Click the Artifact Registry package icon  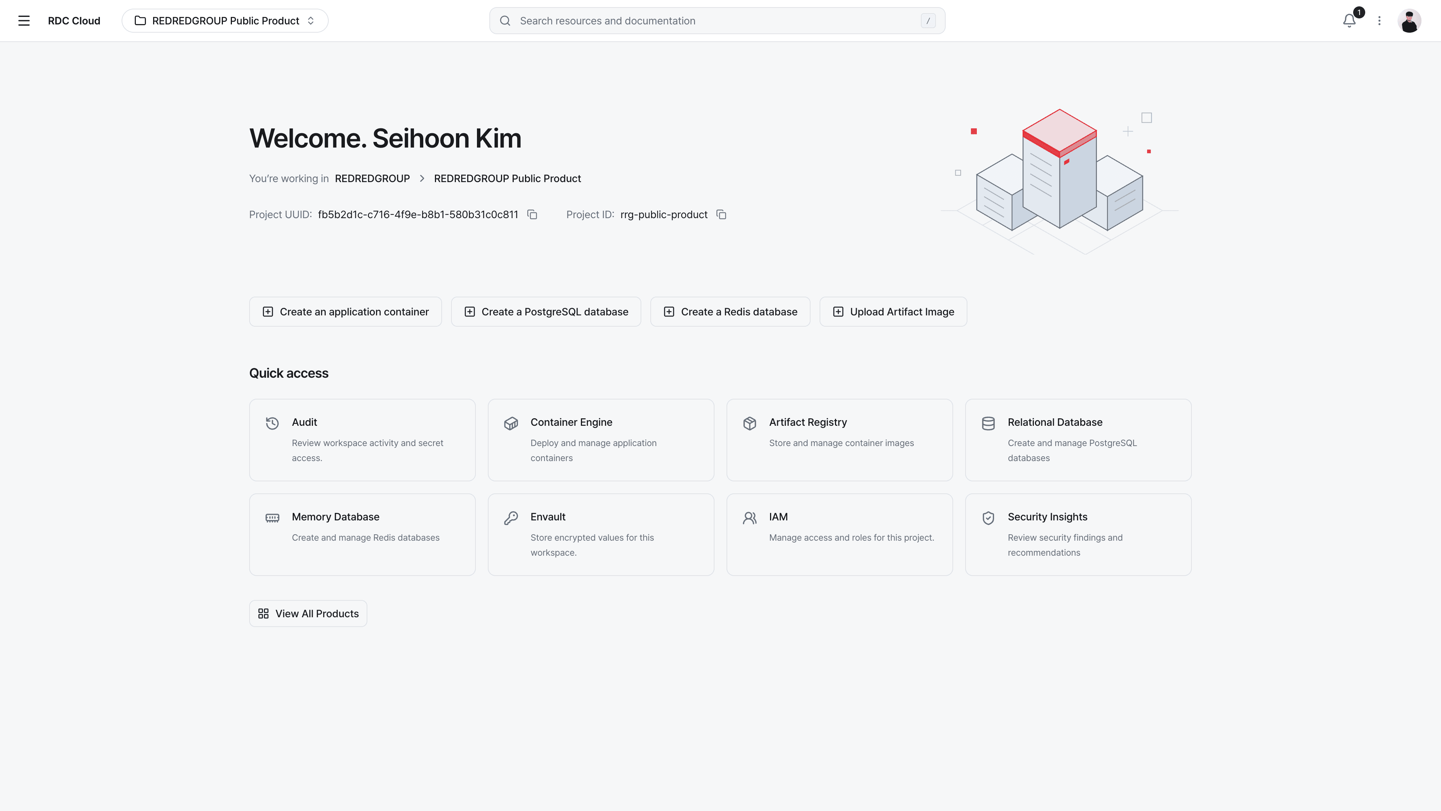(x=750, y=423)
